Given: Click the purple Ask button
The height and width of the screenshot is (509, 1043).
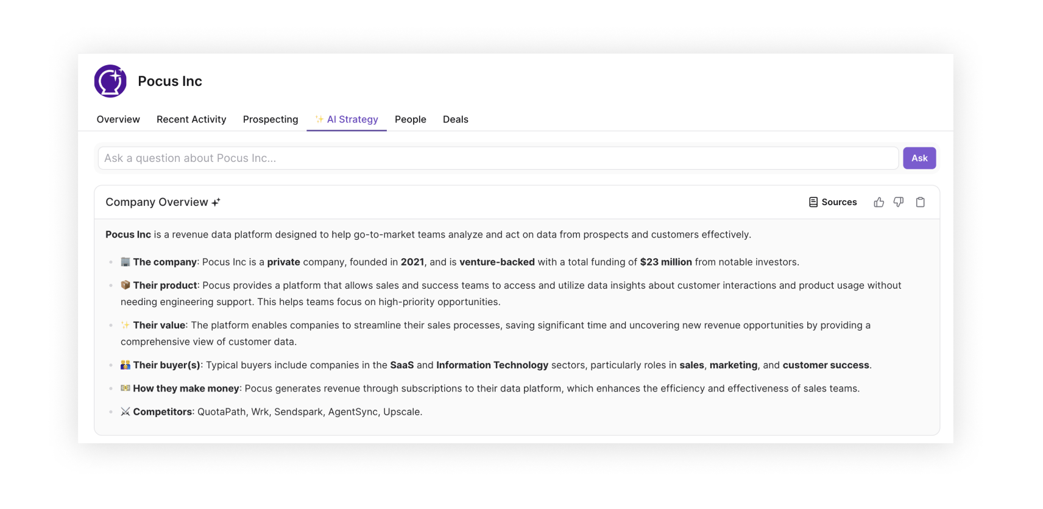Looking at the screenshot, I should 919,158.
